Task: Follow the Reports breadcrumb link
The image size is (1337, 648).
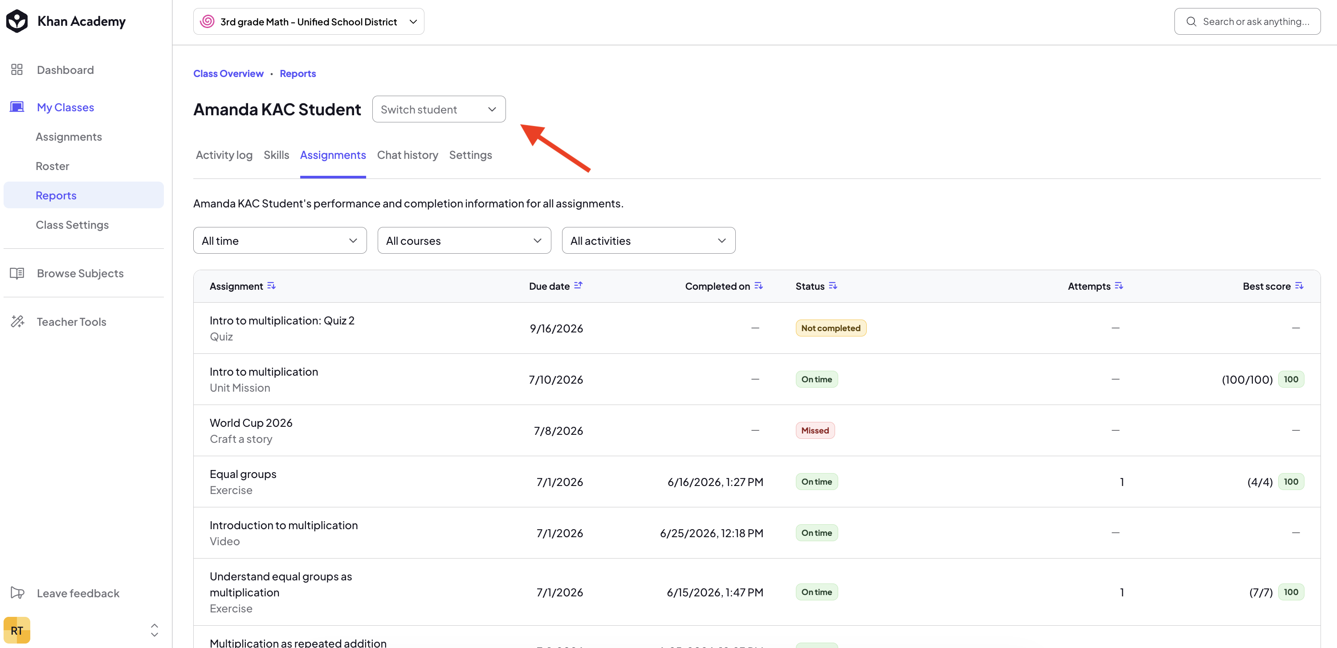Action: (x=298, y=73)
